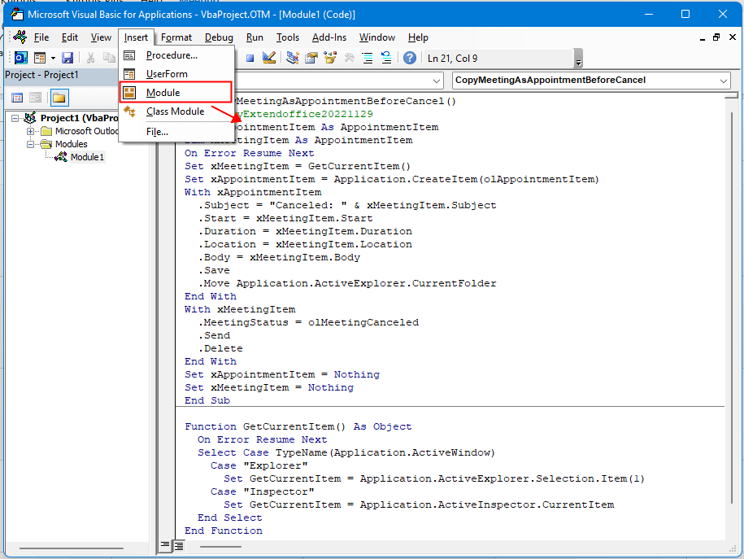744x559 pixels.
Task: Click 'On Error Resume Next' line in Sub
Action: pyautogui.click(x=249, y=154)
